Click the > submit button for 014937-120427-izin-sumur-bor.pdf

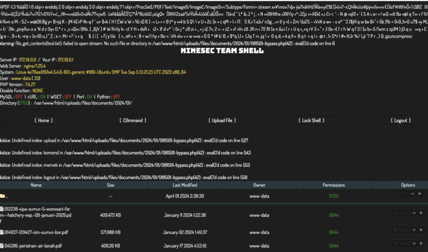pyautogui.click(x=421, y=230)
